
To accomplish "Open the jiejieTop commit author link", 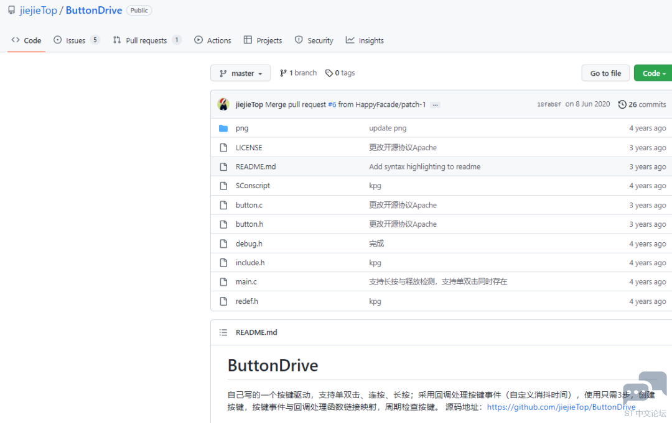I will (x=249, y=104).
